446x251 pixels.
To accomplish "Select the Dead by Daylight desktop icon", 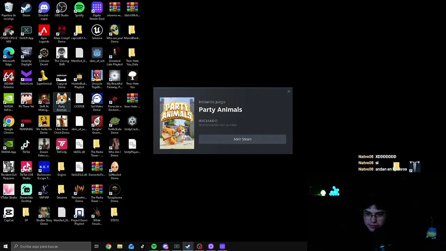I will (26, 56).
